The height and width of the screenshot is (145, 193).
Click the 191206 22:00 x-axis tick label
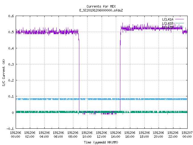(x=173, y=135)
